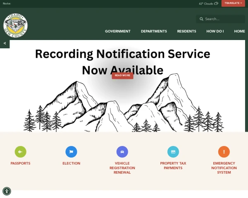The image size is (248, 198).
Task: Click the teal credit card icon
Action: [x=173, y=152]
